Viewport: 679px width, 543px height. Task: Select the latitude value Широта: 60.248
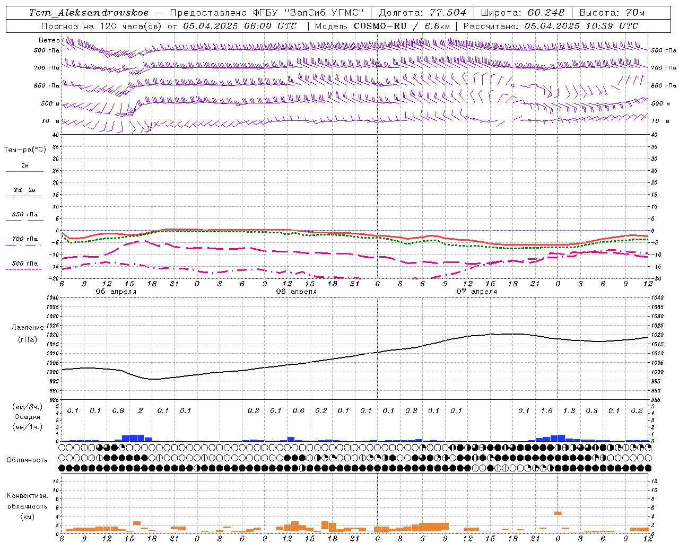tap(523, 13)
